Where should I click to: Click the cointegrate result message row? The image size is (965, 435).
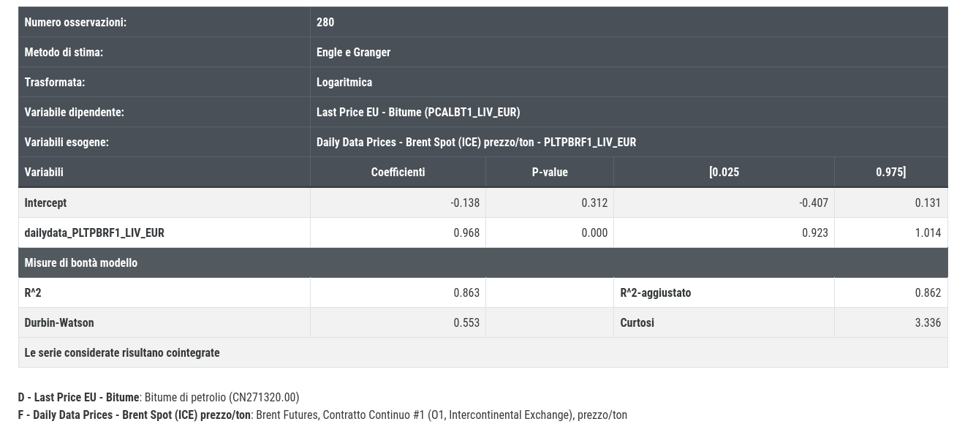482,352
